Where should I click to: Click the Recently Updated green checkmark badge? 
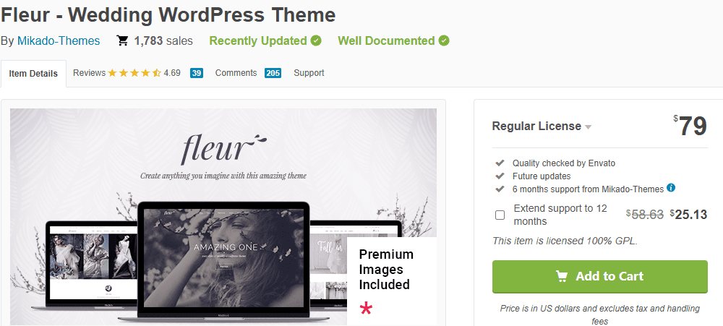point(316,40)
